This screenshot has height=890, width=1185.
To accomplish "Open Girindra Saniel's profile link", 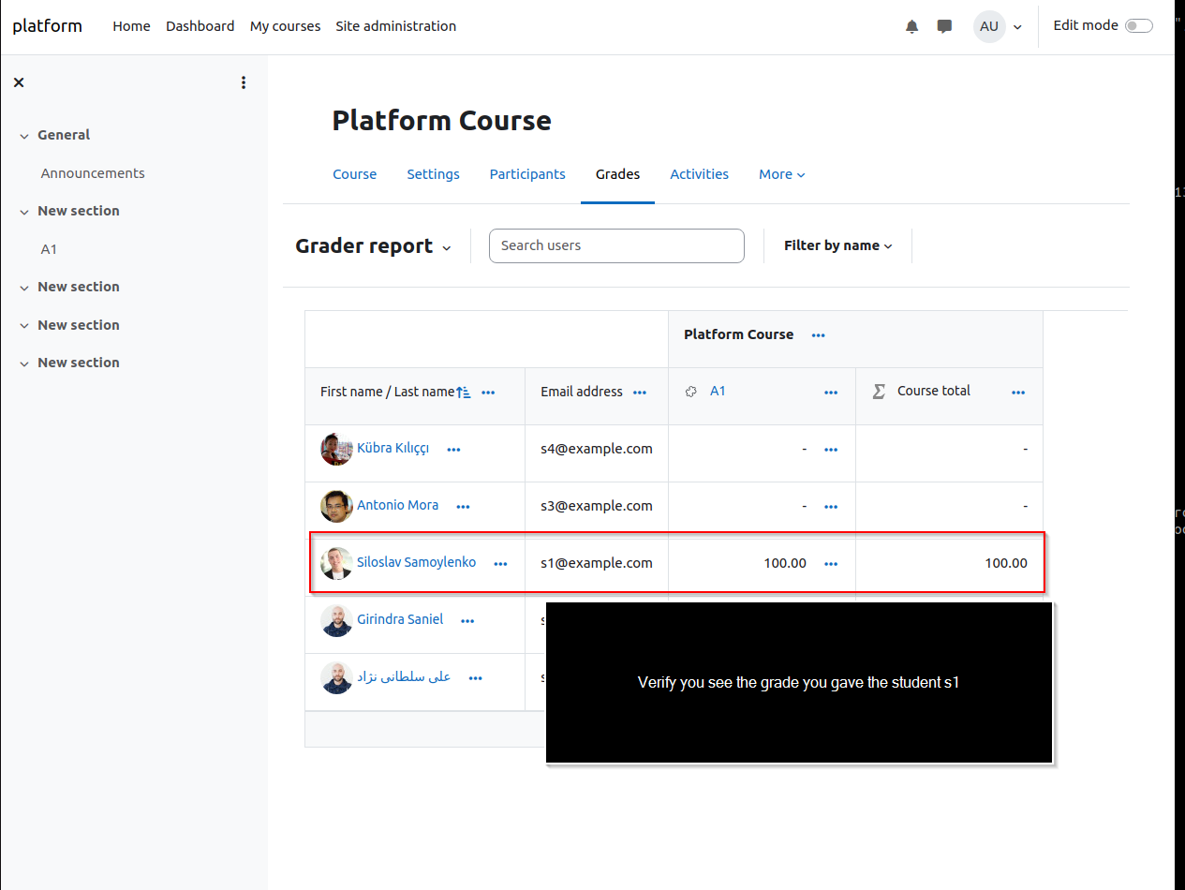I will point(400,619).
